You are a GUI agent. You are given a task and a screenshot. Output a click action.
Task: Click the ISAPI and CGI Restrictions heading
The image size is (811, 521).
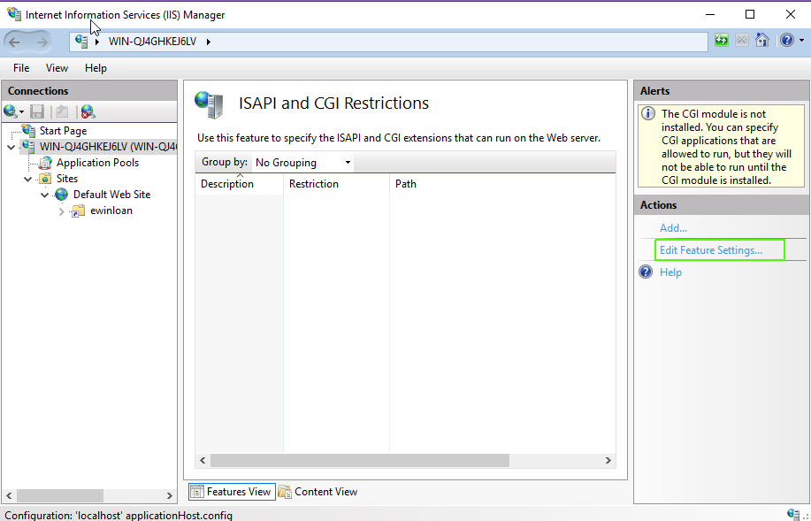point(333,103)
